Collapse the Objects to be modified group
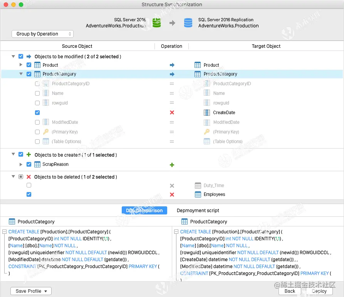The height and width of the screenshot is (297, 344). [x=13, y=56]
